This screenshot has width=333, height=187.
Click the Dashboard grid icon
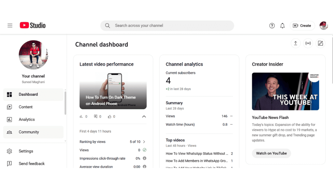coord(9,94)
